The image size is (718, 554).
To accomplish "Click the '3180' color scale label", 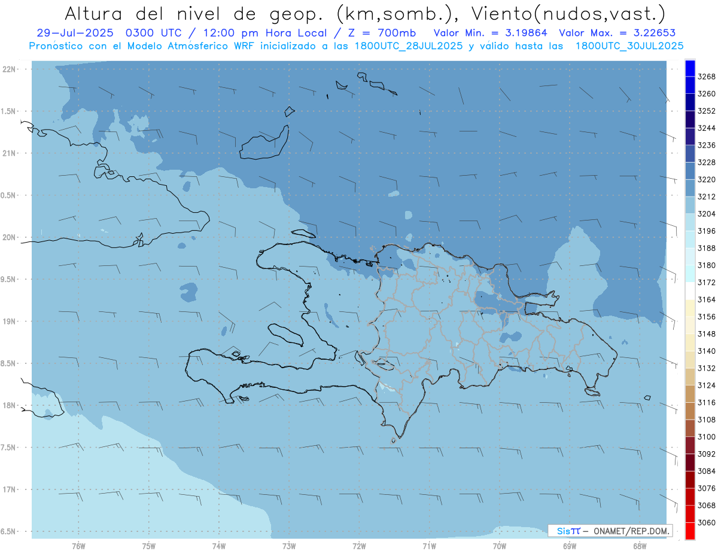I will point(706,265).
